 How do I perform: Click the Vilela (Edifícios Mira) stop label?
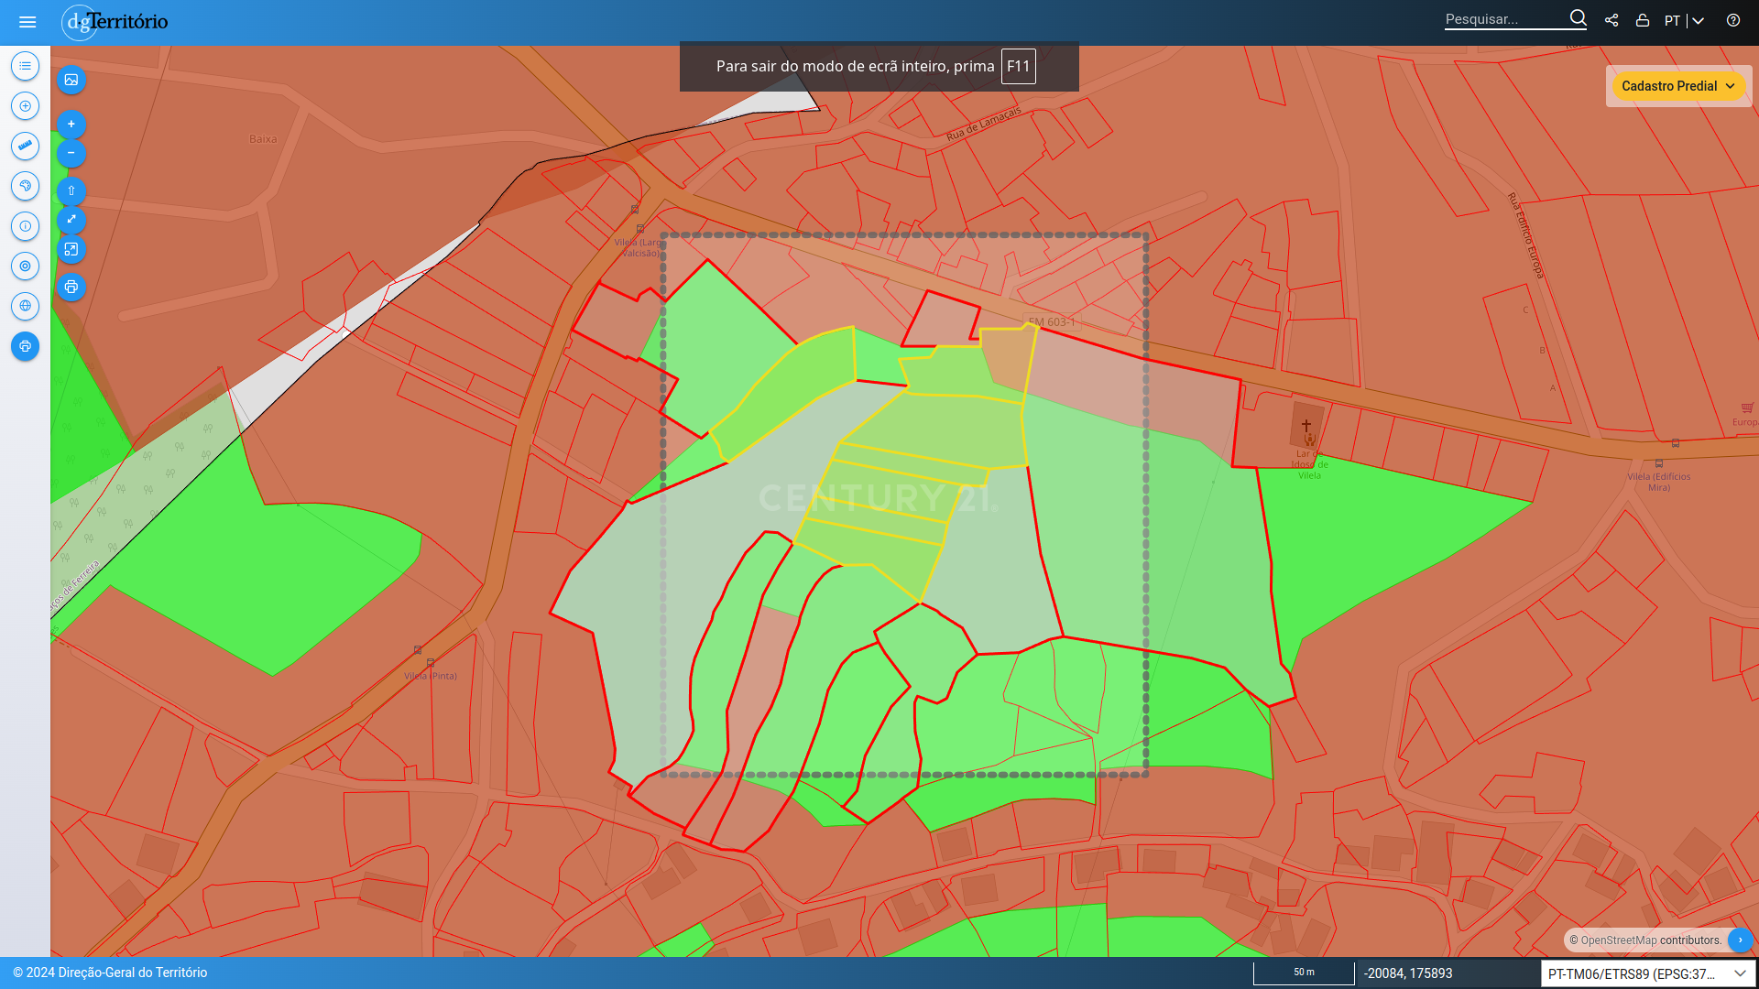point(1659,482)
